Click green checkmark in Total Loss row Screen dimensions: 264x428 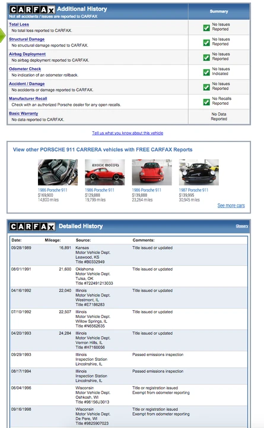[206, 27]
